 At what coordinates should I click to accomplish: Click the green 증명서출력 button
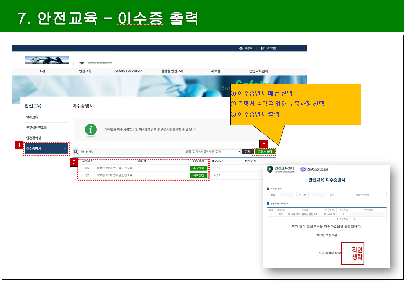[x=265, y=152]
